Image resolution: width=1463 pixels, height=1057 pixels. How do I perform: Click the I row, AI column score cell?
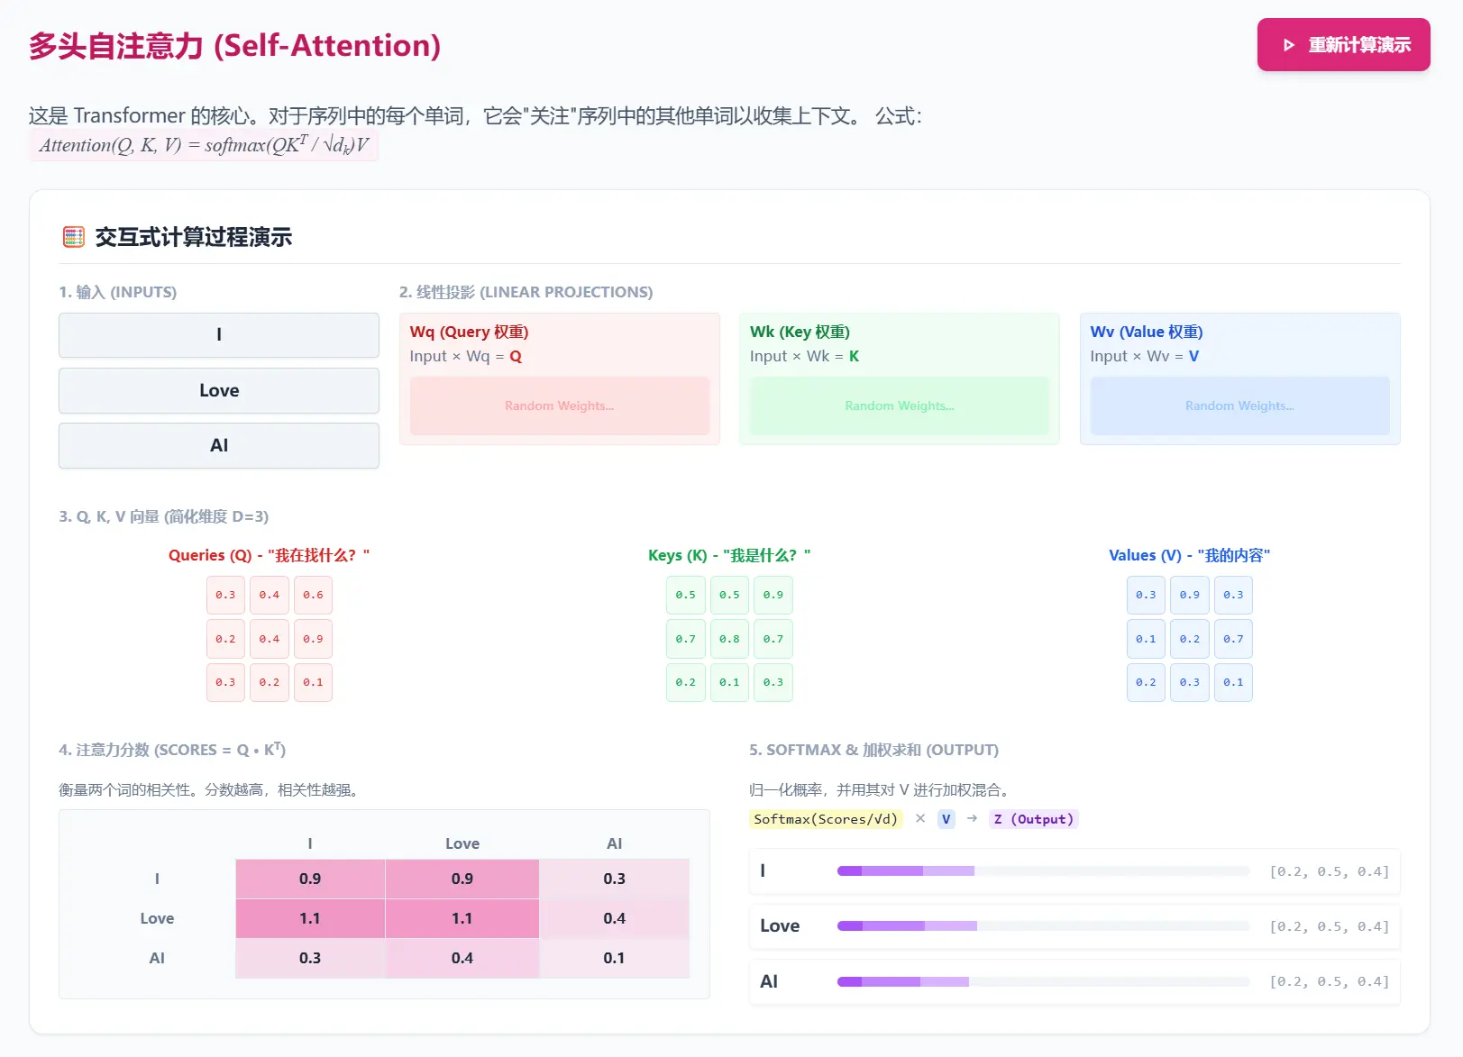(x=614, y=879)
